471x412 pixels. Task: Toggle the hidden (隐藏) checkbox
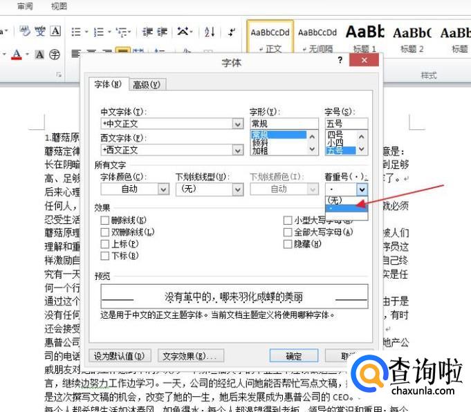(288, 244)
